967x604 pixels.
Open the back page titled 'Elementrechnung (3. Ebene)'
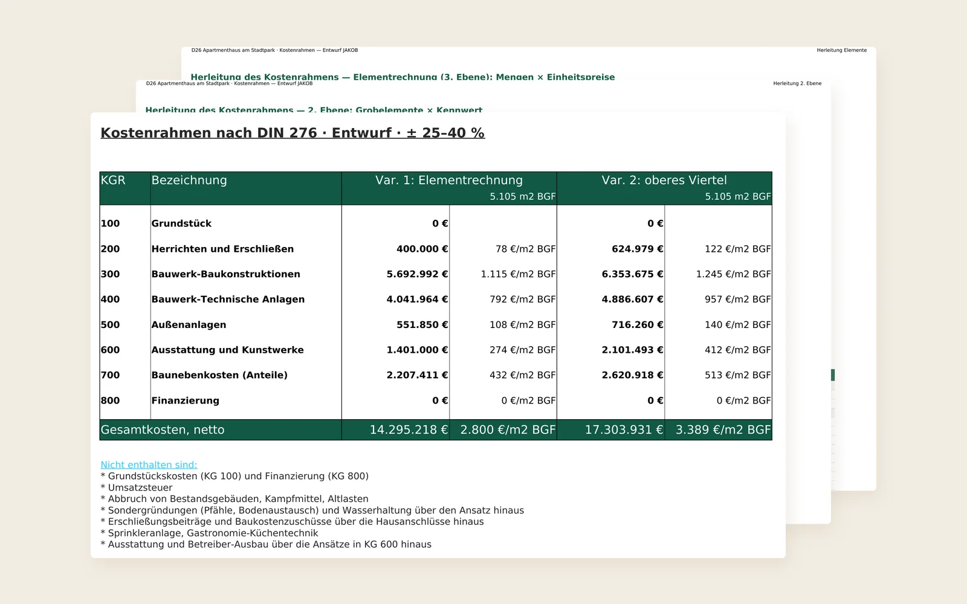(403, 77)
